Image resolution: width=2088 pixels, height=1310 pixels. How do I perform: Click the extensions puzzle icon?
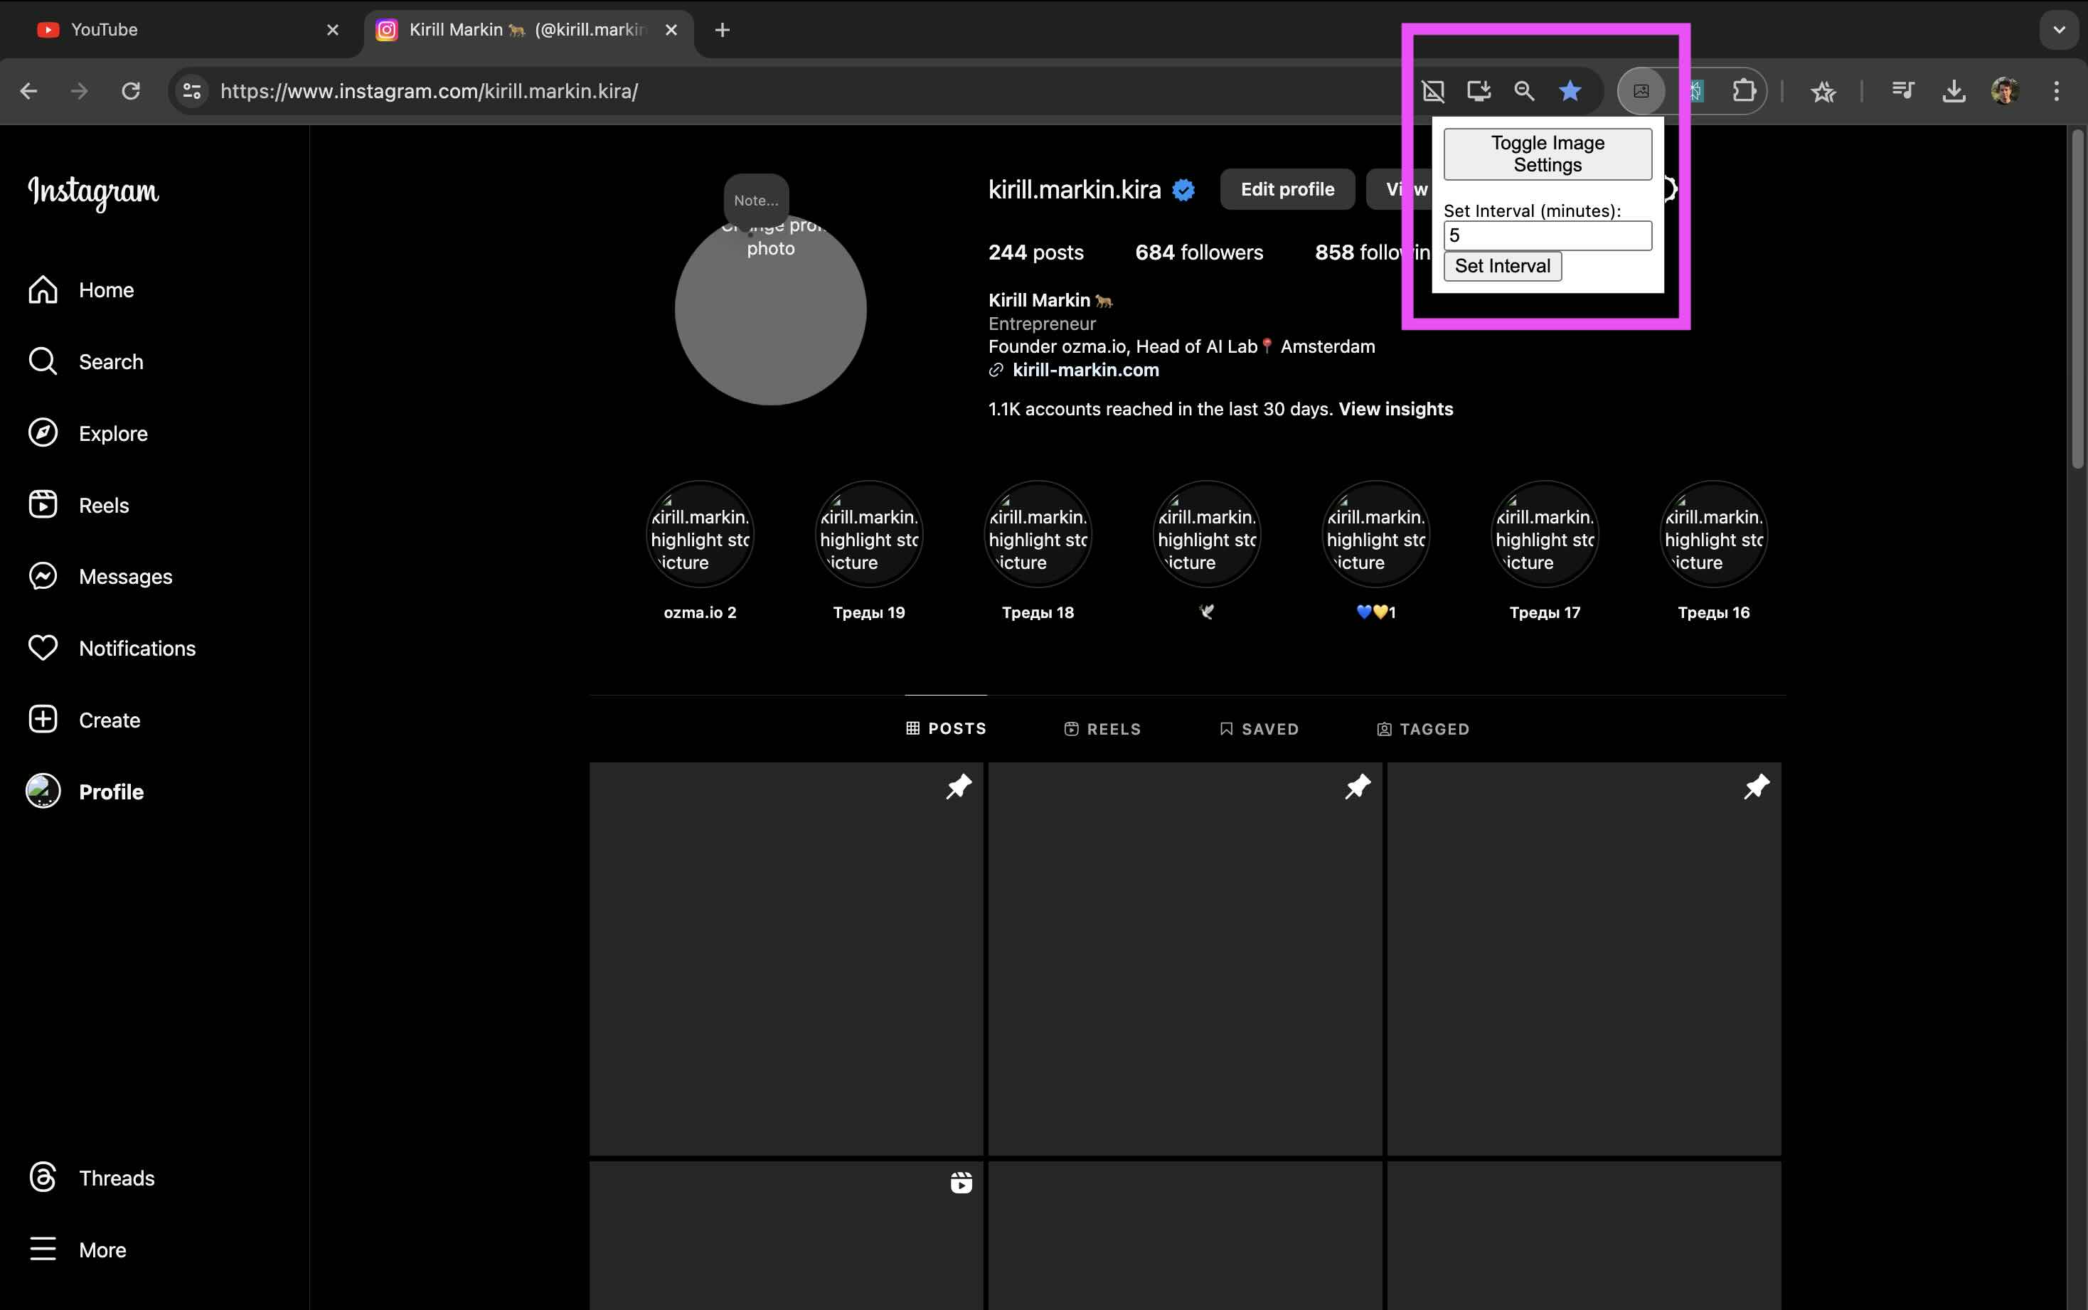click(1743, 91)
